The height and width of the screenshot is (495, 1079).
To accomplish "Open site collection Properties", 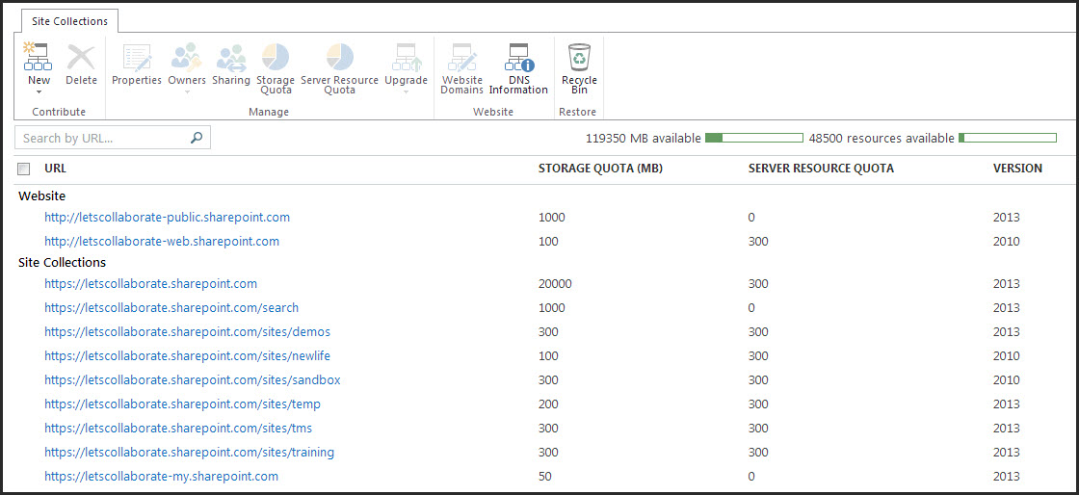I will 137,59.
